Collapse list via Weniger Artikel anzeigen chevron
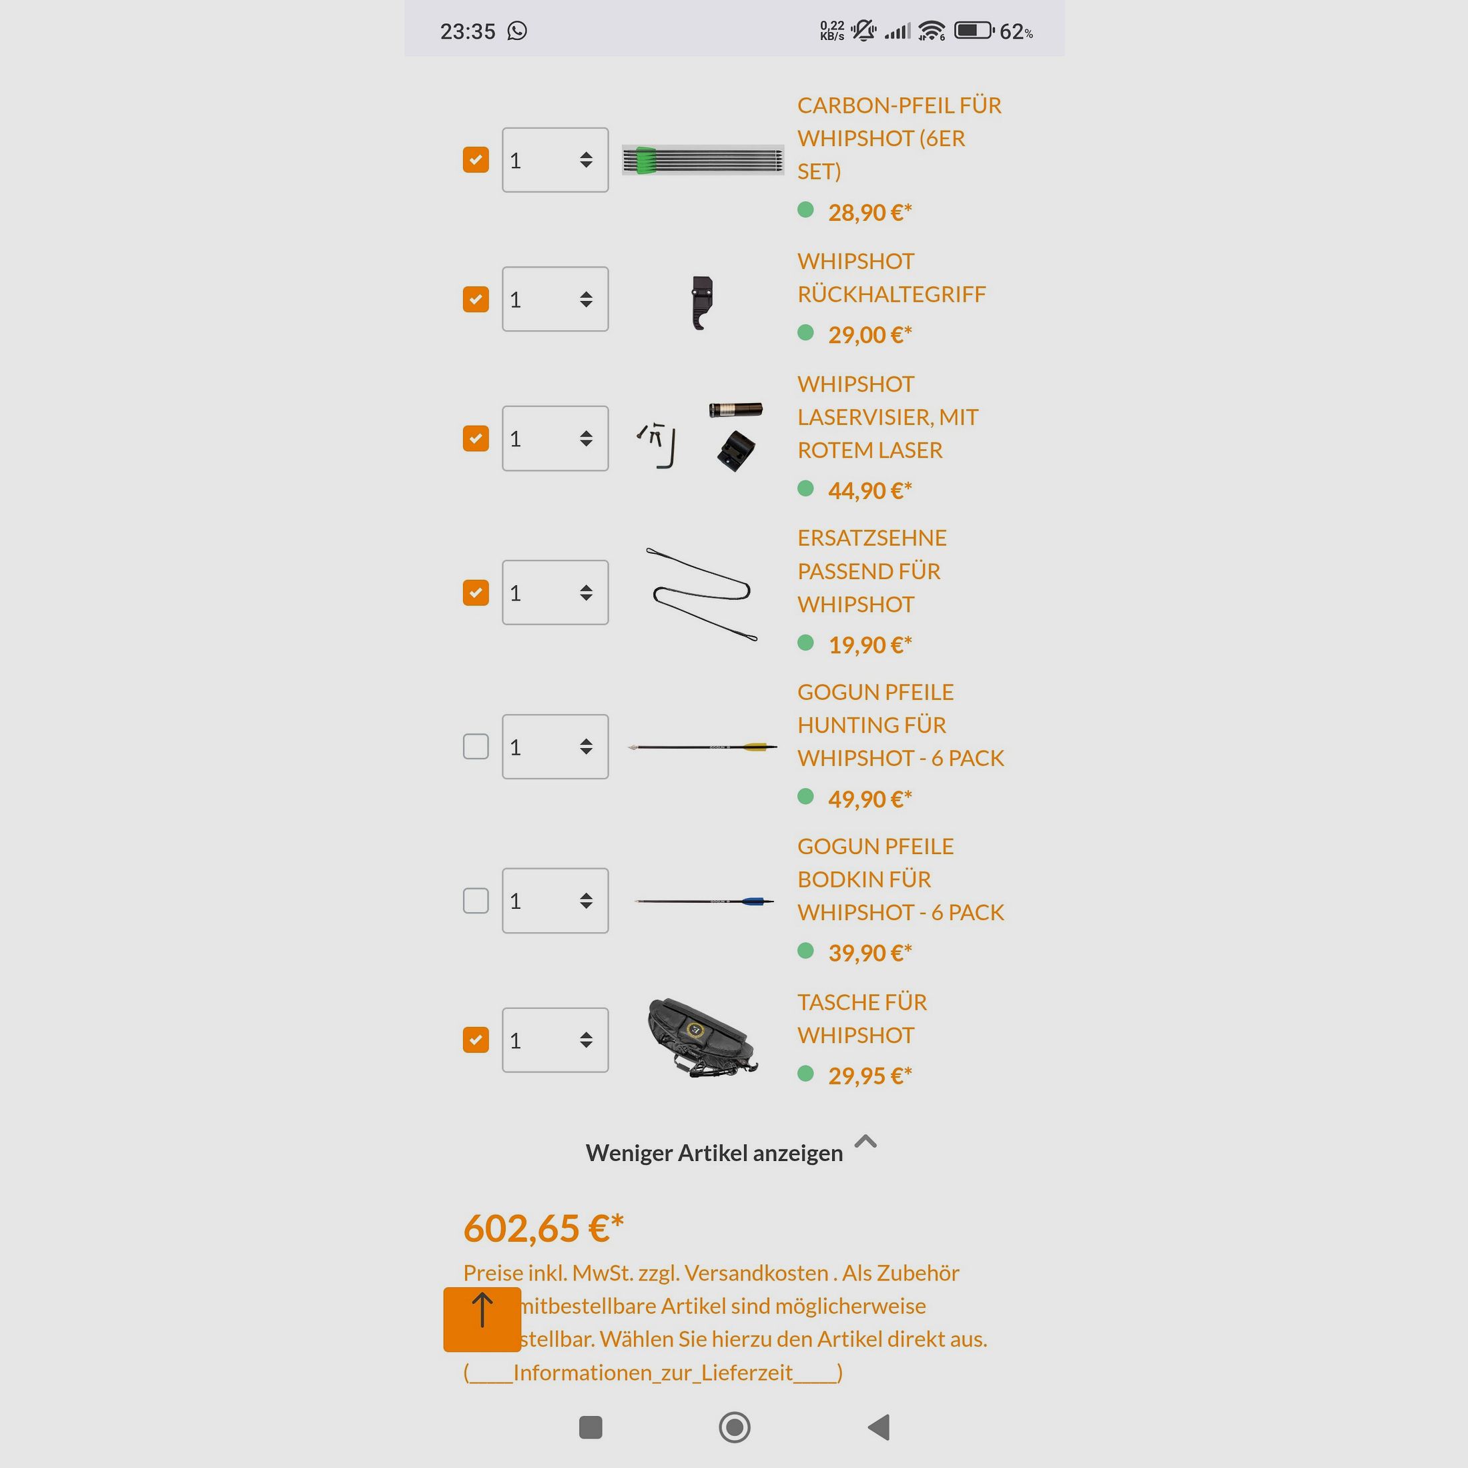Image resolution: width=1468 pixels, height=1468 pixels. pos(865,1141)
